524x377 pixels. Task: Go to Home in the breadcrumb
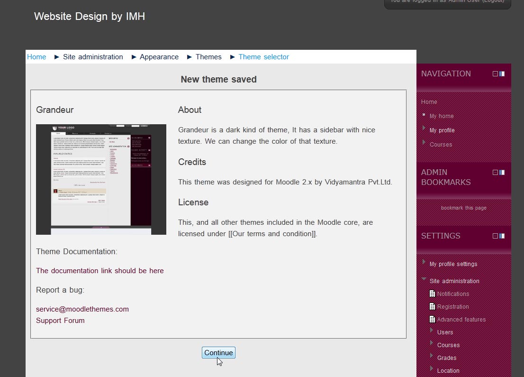point(36,57)
